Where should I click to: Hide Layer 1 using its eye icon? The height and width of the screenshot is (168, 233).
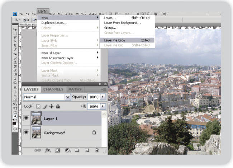point(26,118)
